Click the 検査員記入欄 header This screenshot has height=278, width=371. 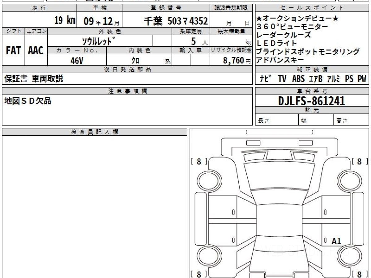95,132
